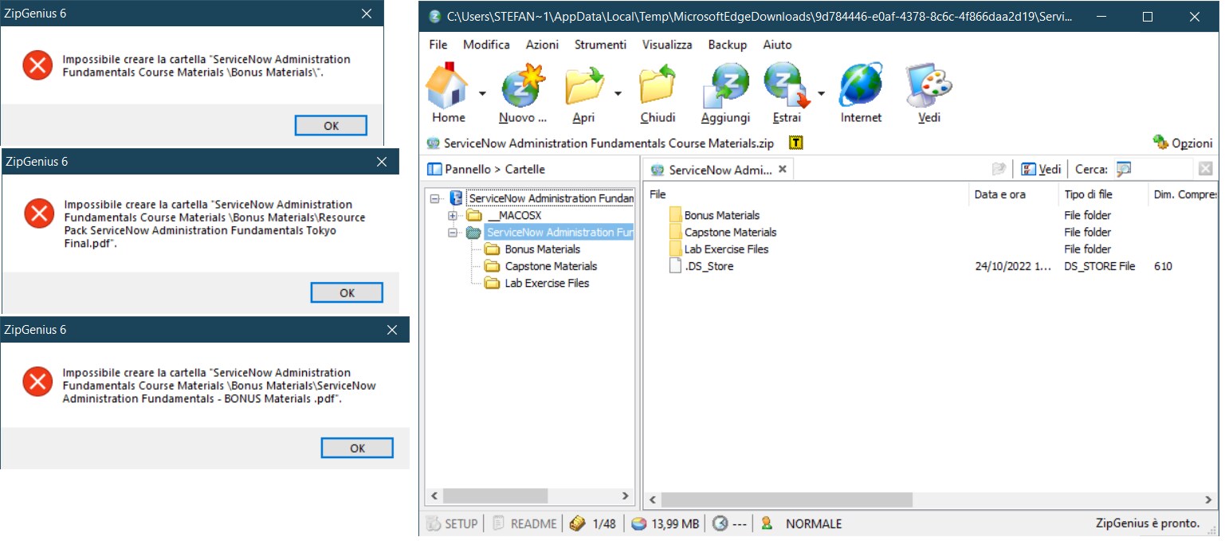Create a new archive with Nuovo icon

(524, 86)
